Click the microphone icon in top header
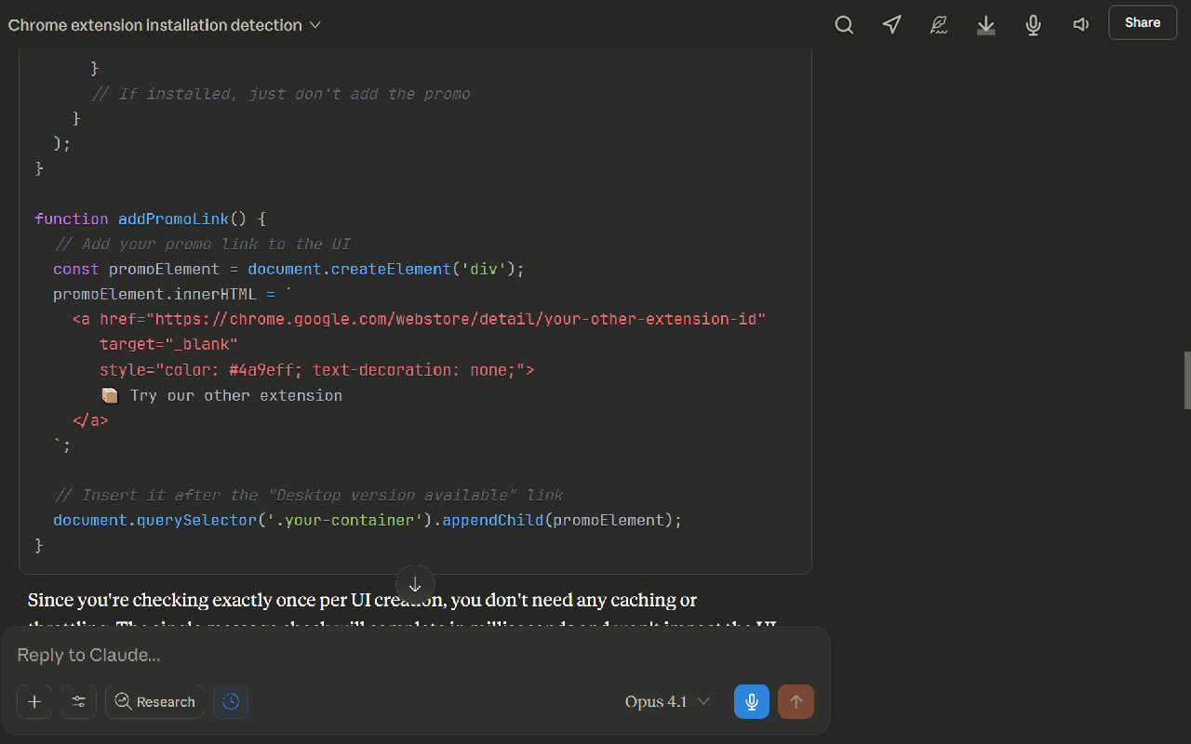The height and width of the screenshot is (744, 1191). coord(1033,25)
